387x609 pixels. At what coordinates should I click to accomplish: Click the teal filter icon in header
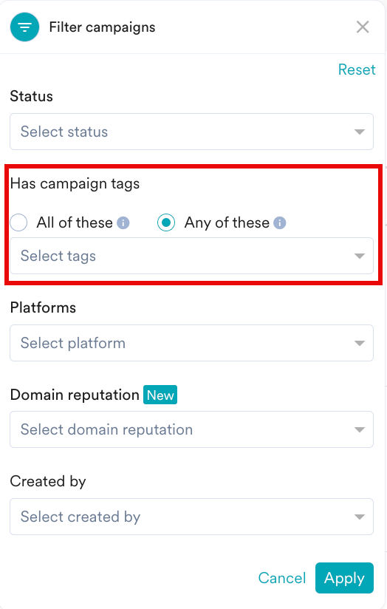point(25,27)
